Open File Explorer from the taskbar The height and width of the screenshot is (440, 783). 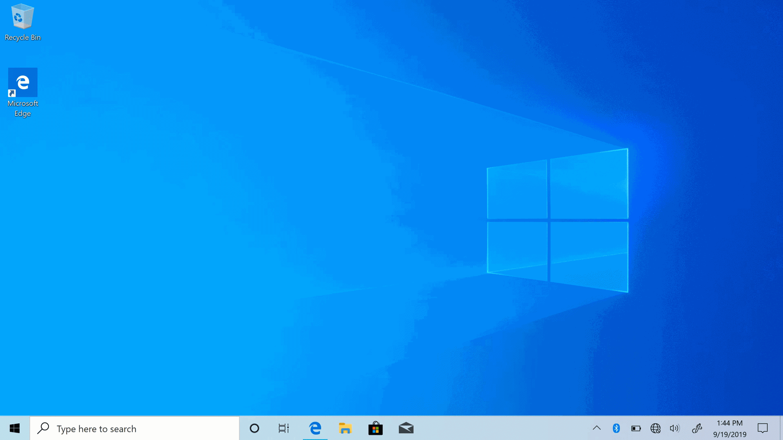click(345, 428)
